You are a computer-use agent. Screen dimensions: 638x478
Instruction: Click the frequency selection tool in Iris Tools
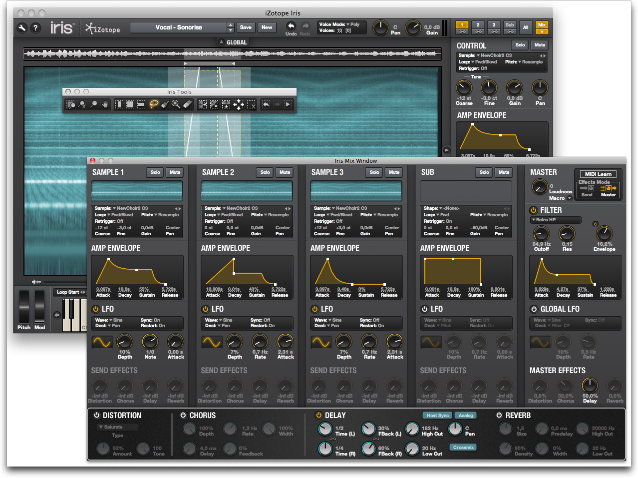[x=141, y=104]
